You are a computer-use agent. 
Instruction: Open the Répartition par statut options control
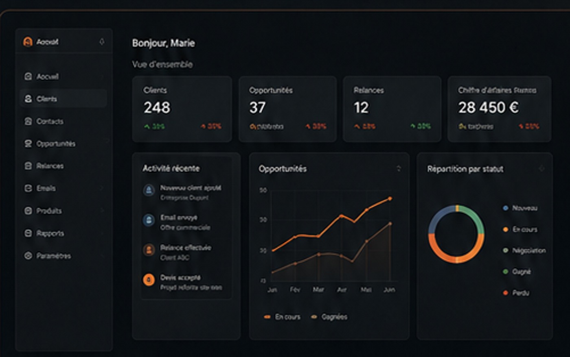click(x=541, y=168)
